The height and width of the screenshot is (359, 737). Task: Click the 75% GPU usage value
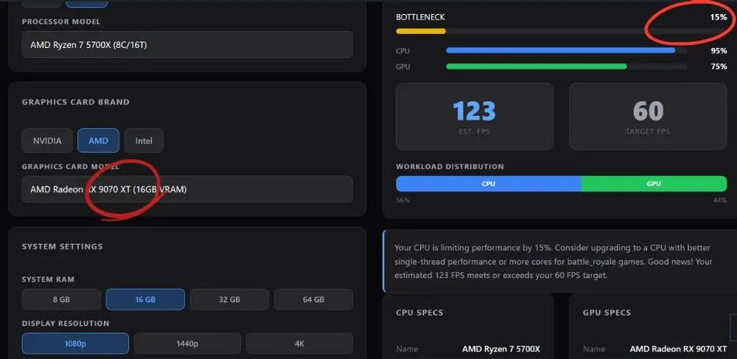[719, 67]
